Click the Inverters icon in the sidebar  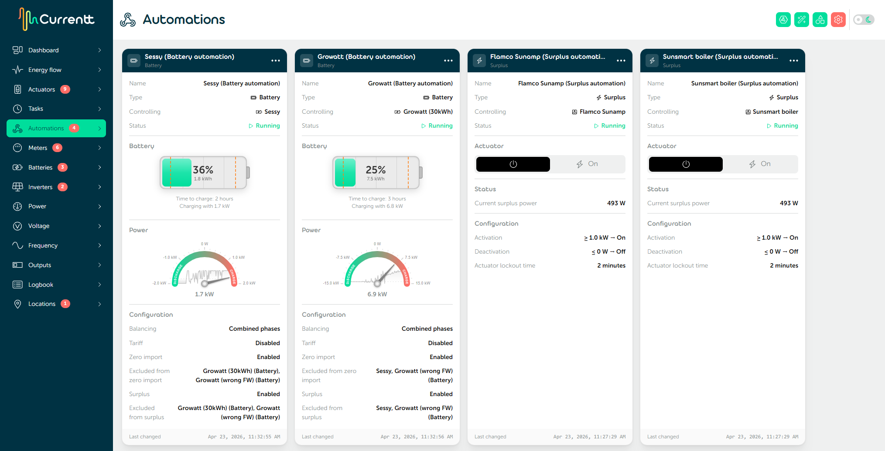[x=17, y=187]
